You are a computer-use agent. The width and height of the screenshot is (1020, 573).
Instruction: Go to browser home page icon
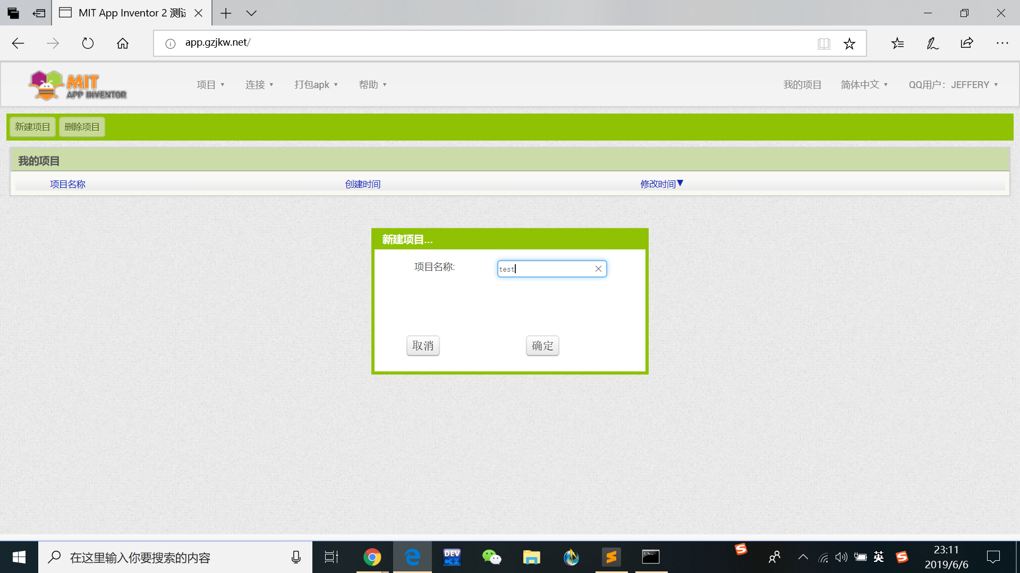pyautogui.click(x=123, y=43)
